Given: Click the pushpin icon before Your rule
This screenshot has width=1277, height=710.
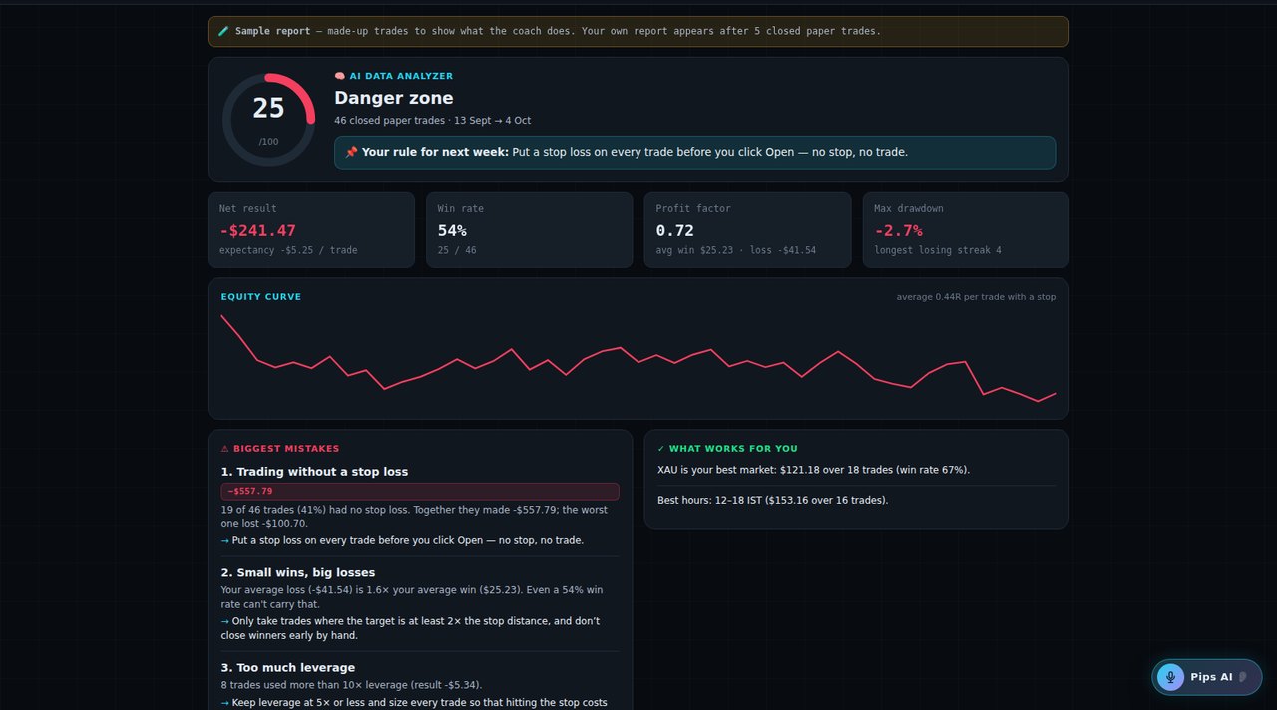Looking at the screenshot, I should point(351,152).
